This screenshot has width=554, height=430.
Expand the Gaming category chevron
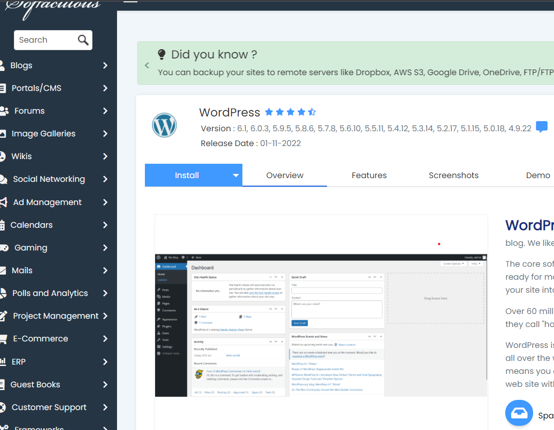pyautogui.click(x=105, y=248)
